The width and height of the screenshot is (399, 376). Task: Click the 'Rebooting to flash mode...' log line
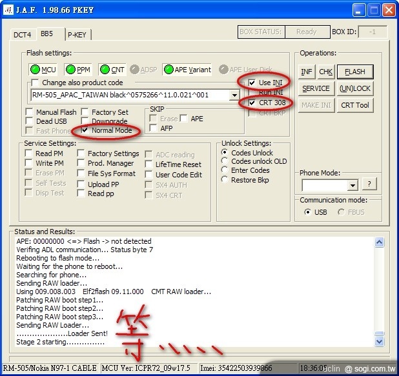[x=57, y=258]
